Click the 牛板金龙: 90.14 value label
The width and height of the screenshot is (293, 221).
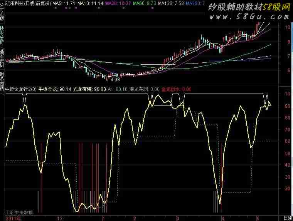click(55, 89)
